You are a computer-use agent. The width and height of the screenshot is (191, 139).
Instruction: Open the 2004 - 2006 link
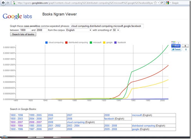pyautogui.click(x=35, y=119)
